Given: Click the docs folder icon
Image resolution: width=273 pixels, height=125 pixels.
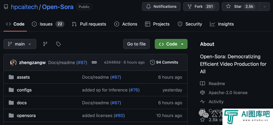Looking at the screenshot, I should (x=11, y=103).
